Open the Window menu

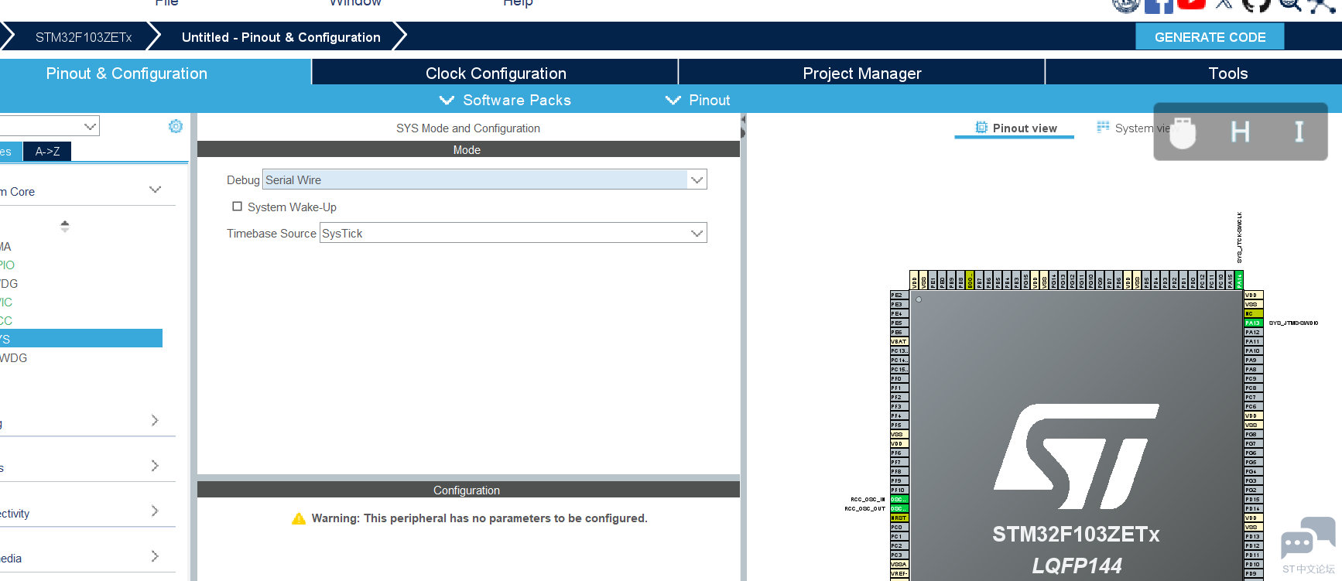(355, 3)
